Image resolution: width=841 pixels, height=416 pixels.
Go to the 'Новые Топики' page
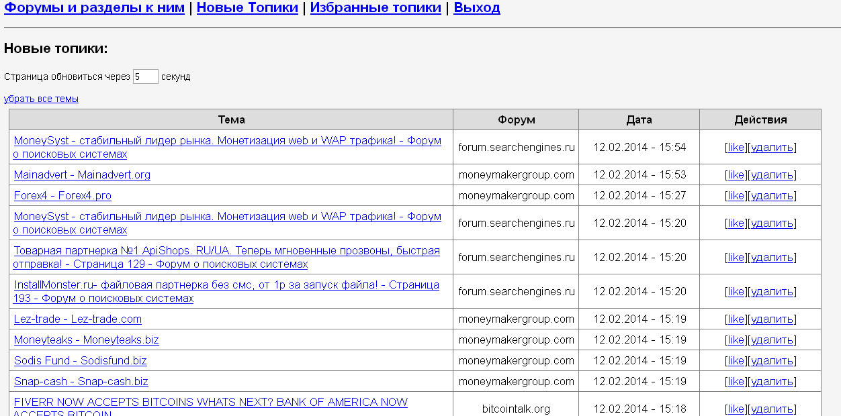[247, 8]
